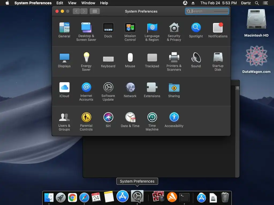This screenshot has width=274, height=205.
Task: Open Spotlight preferences
Action: tap(196, 30)
